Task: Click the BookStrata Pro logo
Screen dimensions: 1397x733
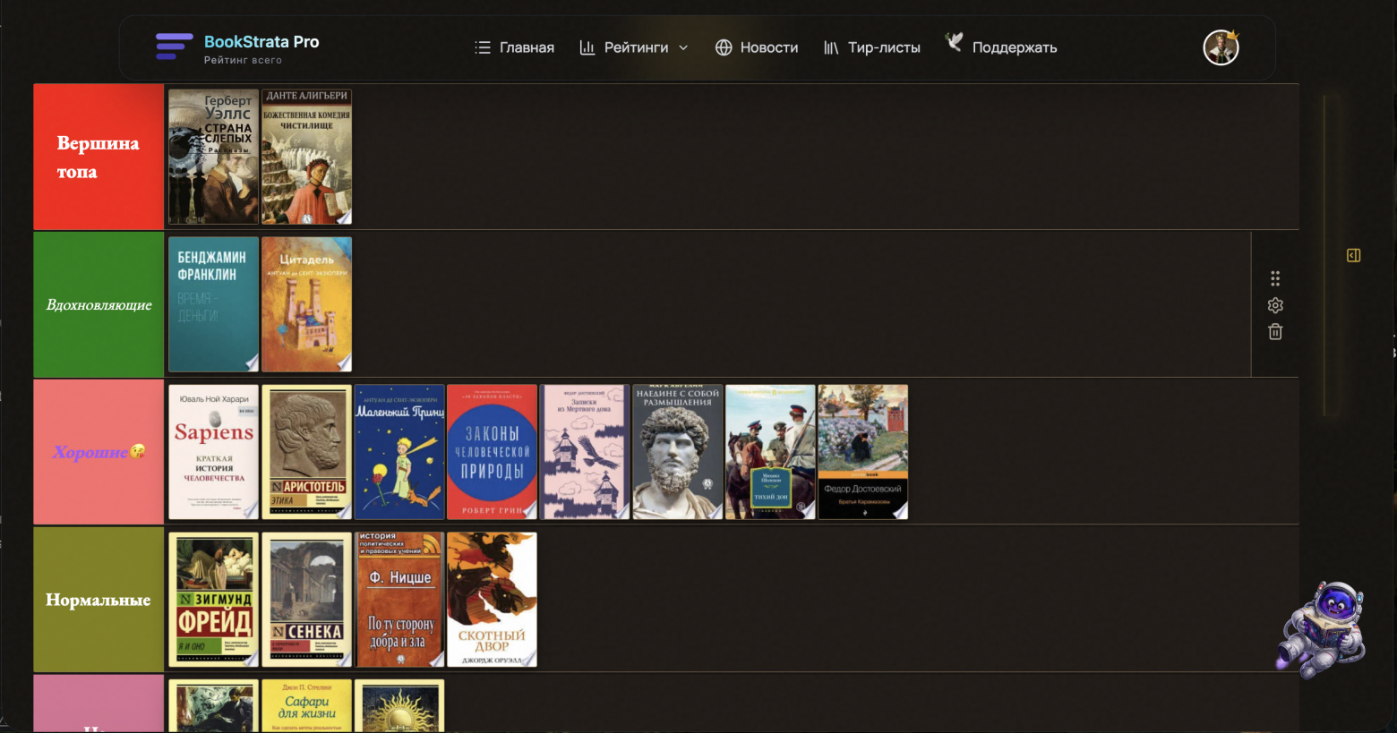Action: coord(237,47)
